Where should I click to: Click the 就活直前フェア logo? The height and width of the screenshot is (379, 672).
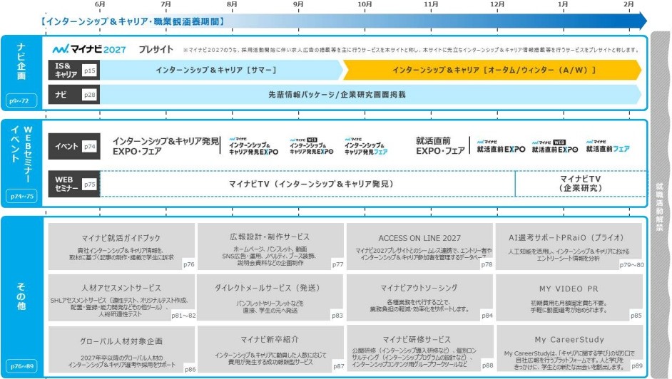pos(608,146)
